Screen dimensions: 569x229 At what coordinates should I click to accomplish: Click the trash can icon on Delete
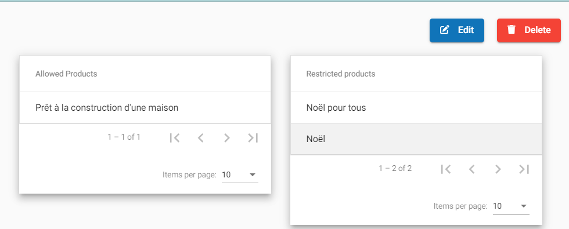512,30
